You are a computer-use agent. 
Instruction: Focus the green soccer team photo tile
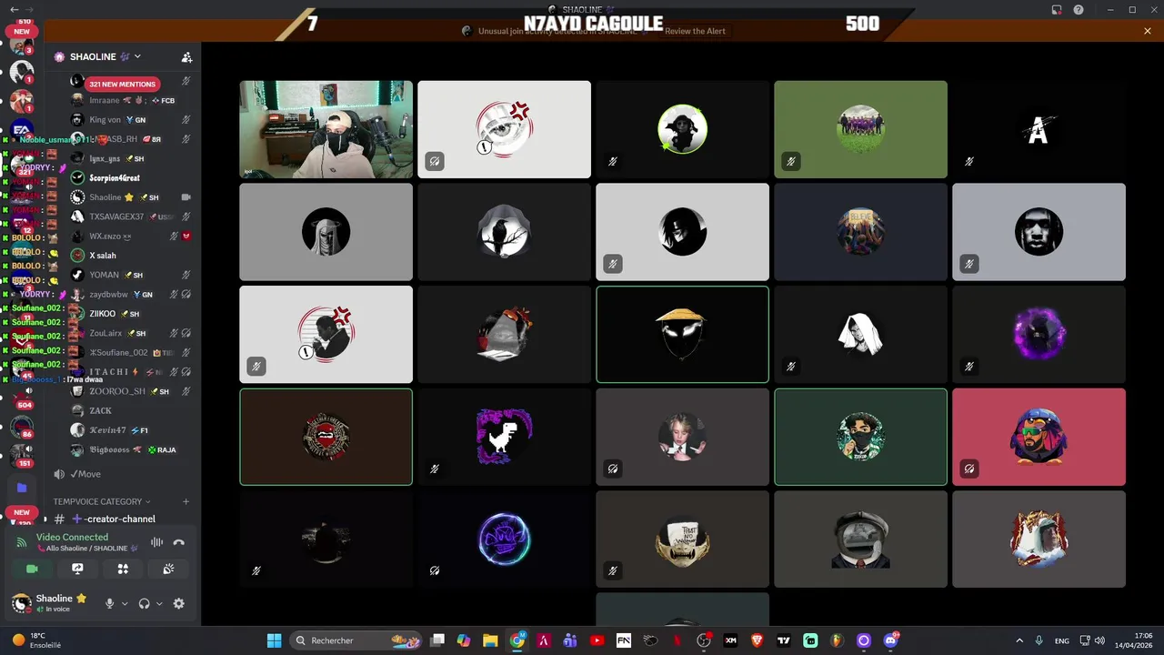pos(860,129)
